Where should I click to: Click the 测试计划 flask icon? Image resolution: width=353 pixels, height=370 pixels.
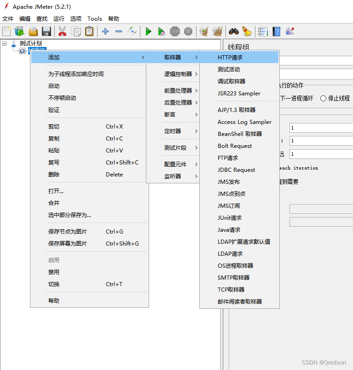click(x=14, y=43)
